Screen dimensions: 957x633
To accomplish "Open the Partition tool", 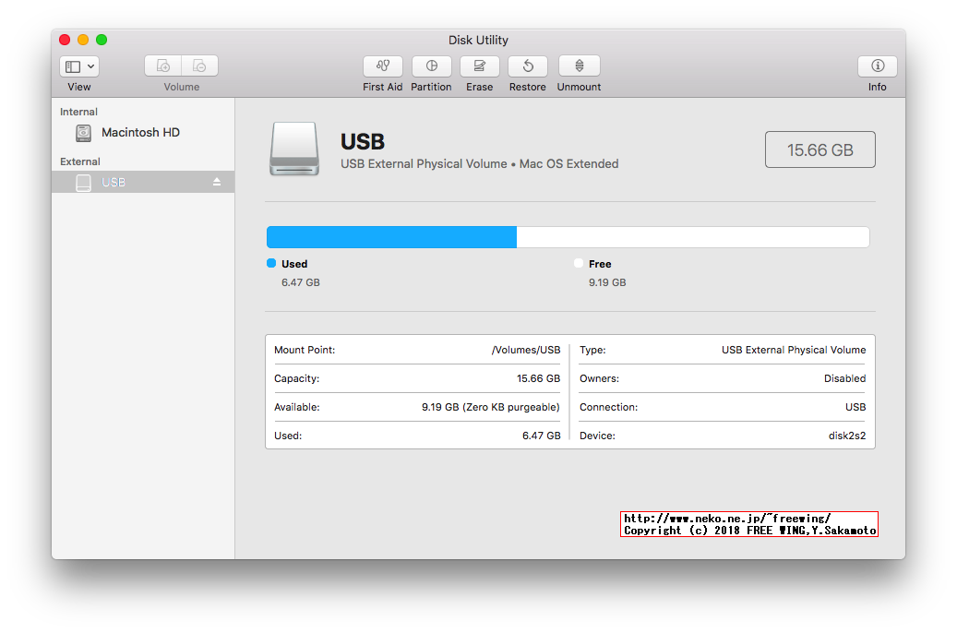I will pos(431,66).
